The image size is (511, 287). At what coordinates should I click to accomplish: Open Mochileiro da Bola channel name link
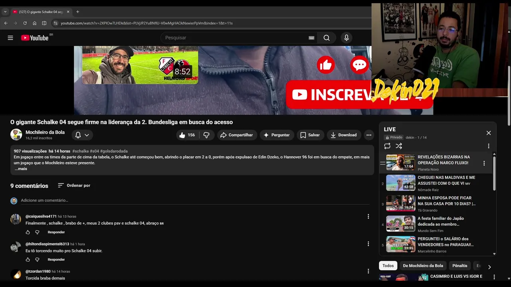45,132
